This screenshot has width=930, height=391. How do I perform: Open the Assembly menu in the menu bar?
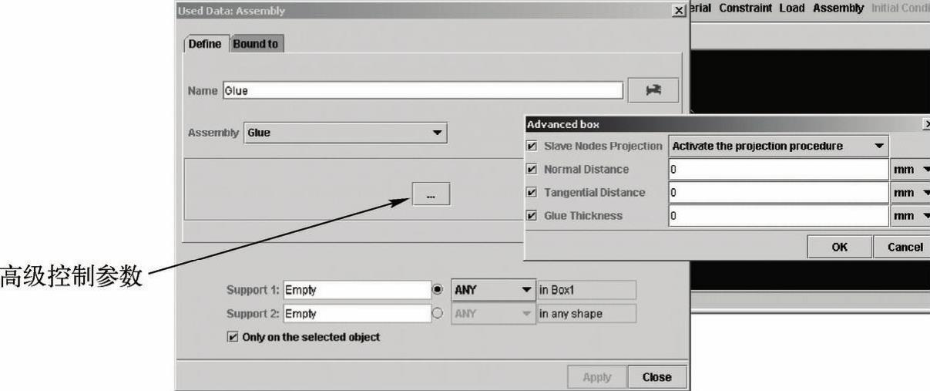tap(838, 8)
